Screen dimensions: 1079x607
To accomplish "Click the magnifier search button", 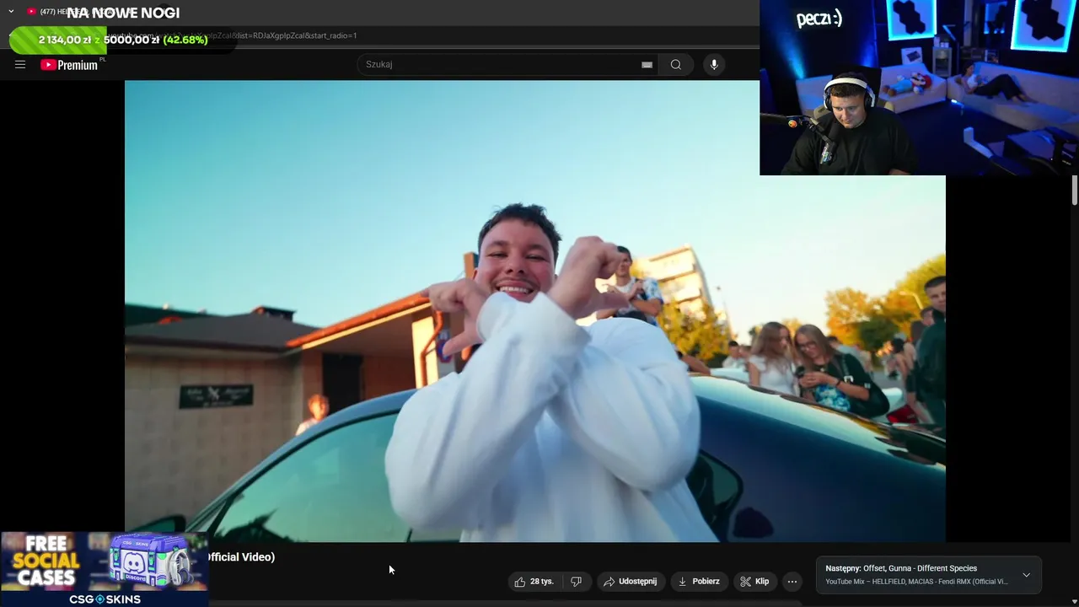I will 676,64.
